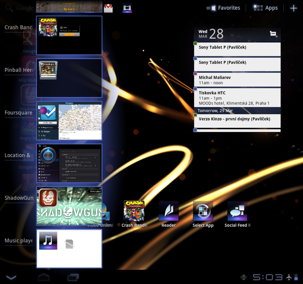Screen dimensions: 303x284
Task: Switch to the Crash Bandicoot recent app thumbnail
Action: [69, 35]
